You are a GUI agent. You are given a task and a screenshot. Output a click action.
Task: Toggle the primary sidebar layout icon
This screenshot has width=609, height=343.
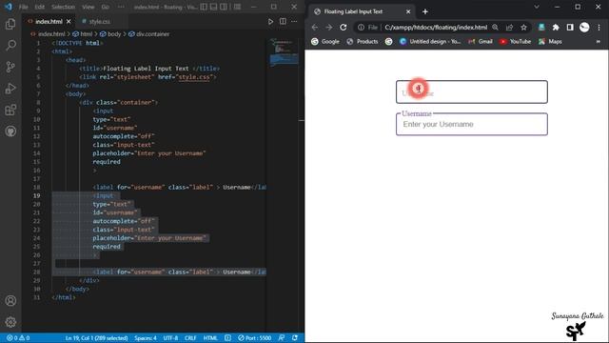(204, 7)
